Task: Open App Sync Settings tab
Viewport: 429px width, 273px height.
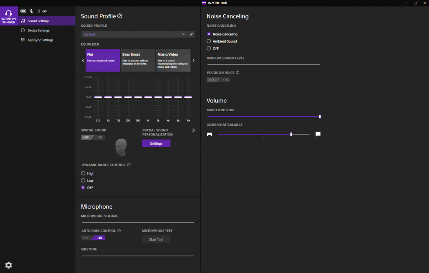Action: tap(47, 40)
